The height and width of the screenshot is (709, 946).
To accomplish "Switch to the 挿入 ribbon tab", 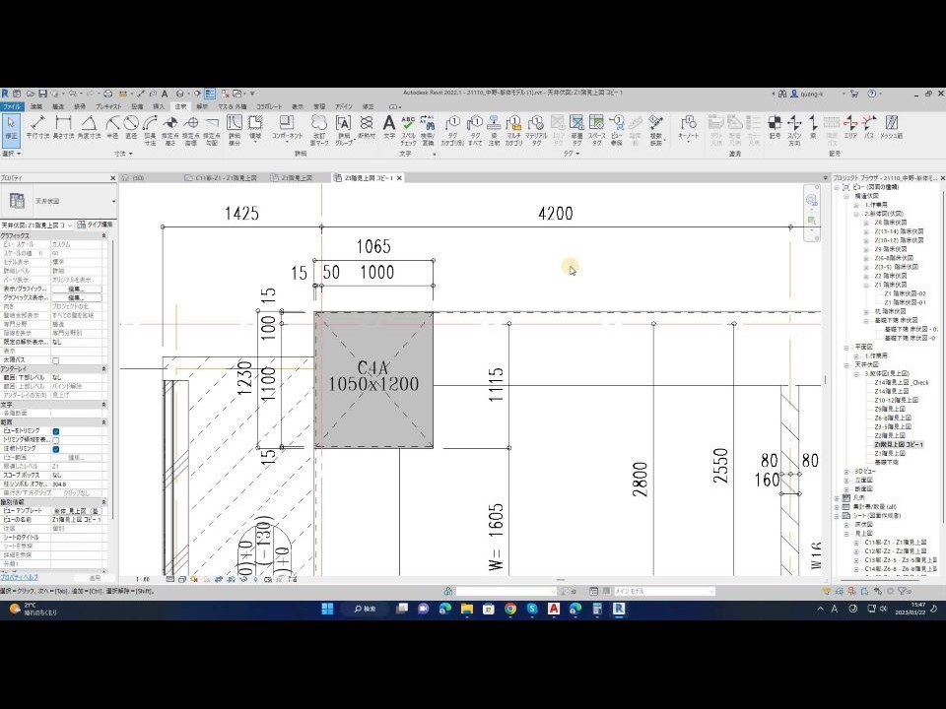I will click(159, 106).
